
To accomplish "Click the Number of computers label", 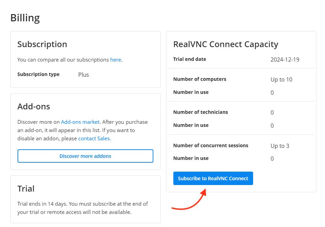I will click(199, 79).
